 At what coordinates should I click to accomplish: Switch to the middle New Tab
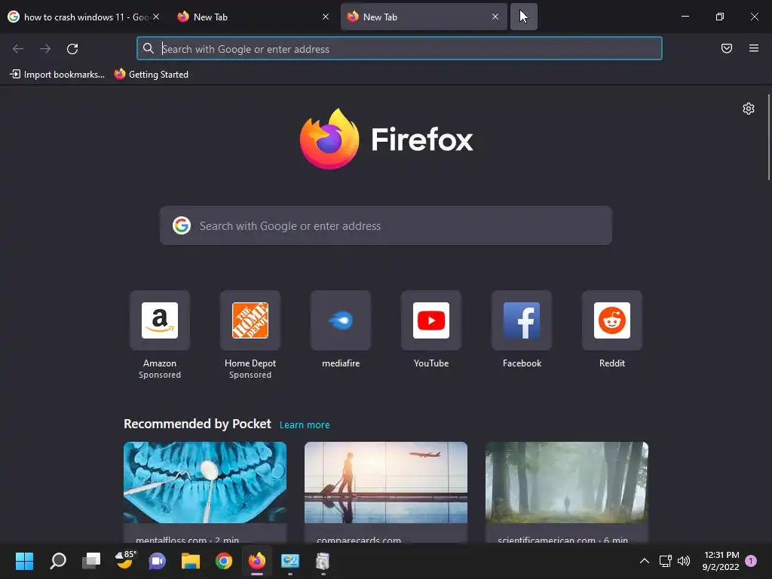tap(247, 17)
